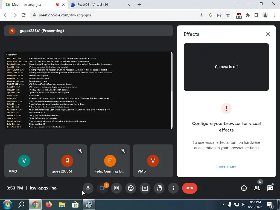Image resolution: width=280 pixels, height=210 pixels.
Task: Follow the Learn more link
Action: (226, 167)
